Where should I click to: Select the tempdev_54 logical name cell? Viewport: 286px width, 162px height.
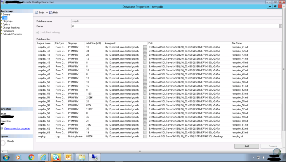tap(45, 98)
